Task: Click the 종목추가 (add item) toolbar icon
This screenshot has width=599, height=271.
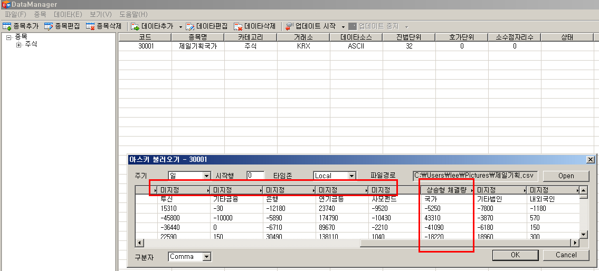Action: (x=7, y=26)
